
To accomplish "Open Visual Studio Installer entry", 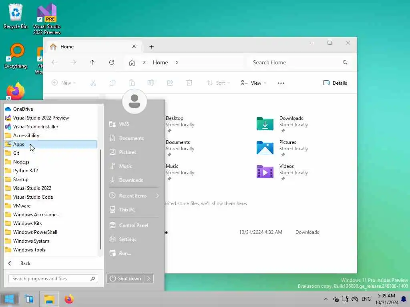I will coord(50,127).
